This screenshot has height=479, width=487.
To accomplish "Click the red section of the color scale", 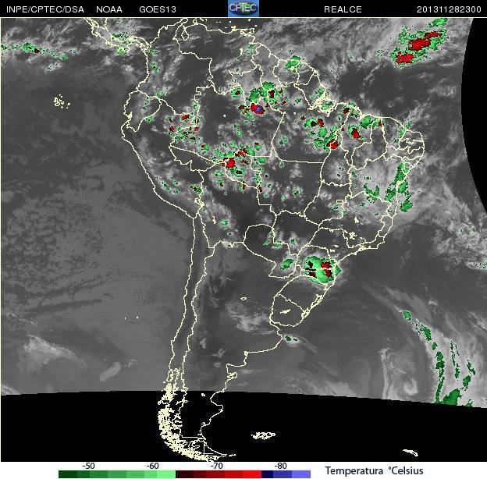I will (x=219, y=474).
